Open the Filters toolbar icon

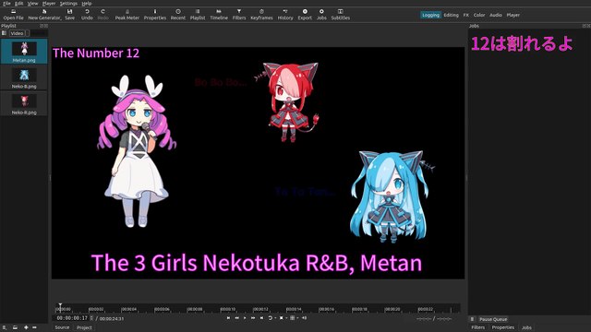pyautogui.click(x=239, y=15)
